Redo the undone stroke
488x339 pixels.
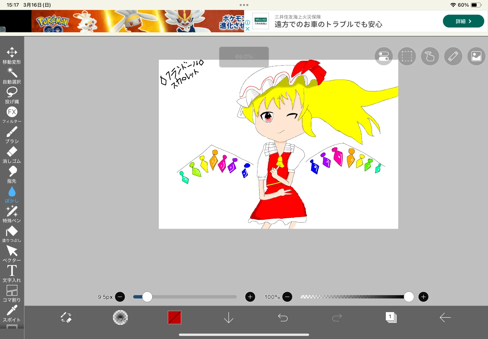pos(337,318)
